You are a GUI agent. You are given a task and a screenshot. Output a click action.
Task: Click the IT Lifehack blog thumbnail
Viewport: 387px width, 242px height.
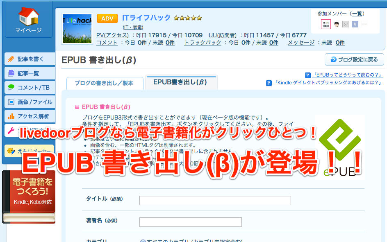77,28
